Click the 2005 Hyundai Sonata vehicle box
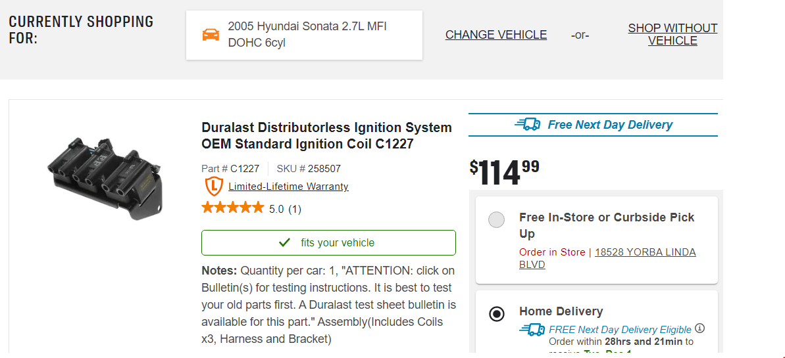The image size is (785, 358). 304,35
